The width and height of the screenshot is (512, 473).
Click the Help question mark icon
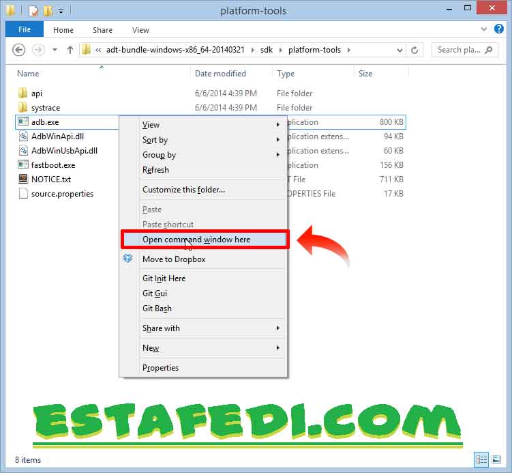tap(501, 29)
